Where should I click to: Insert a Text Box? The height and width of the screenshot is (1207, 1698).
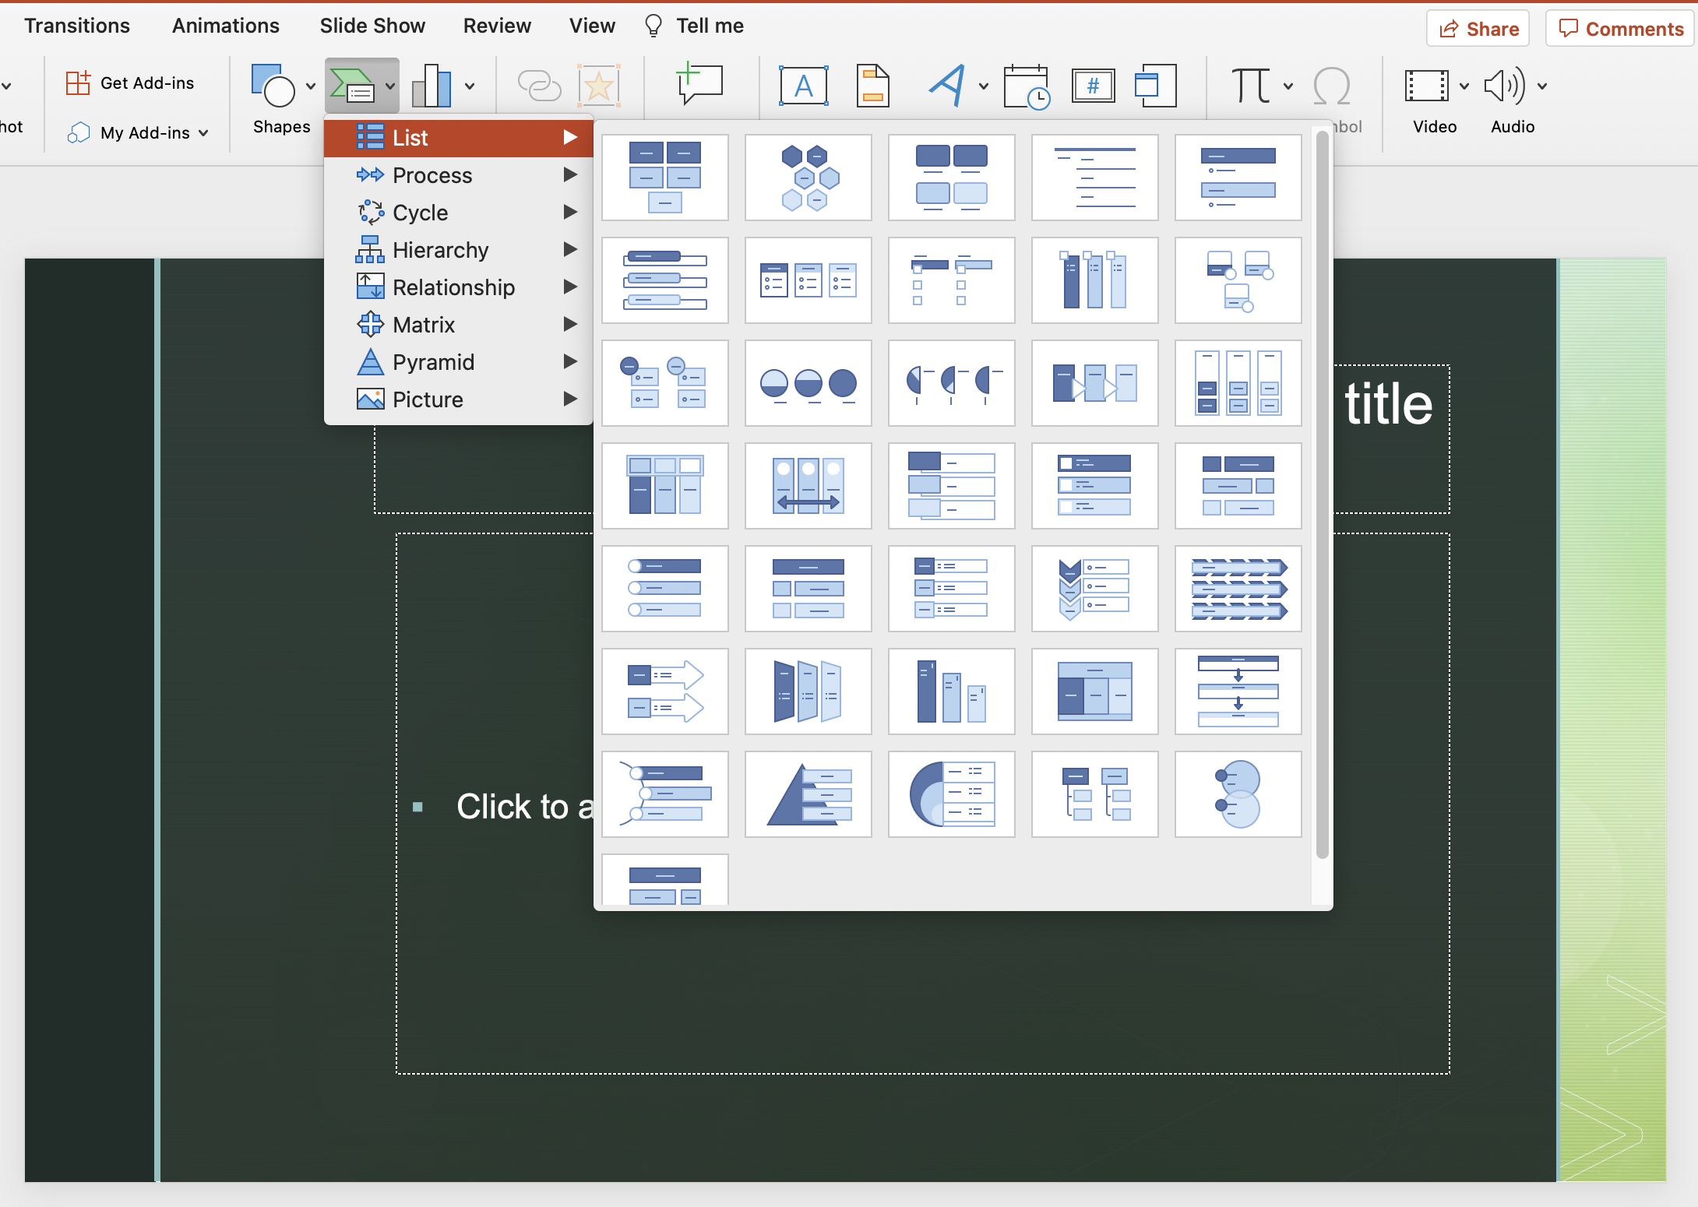pos(804,86)
